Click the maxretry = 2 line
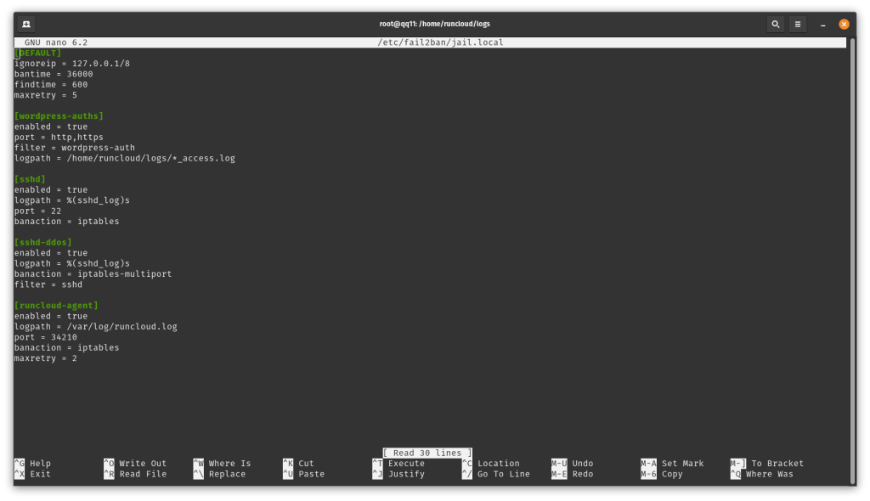 tap(46, 358)
